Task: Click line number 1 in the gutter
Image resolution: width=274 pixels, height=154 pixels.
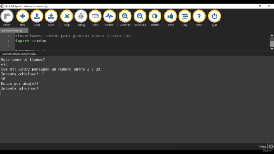Action: tap(9, 36)
